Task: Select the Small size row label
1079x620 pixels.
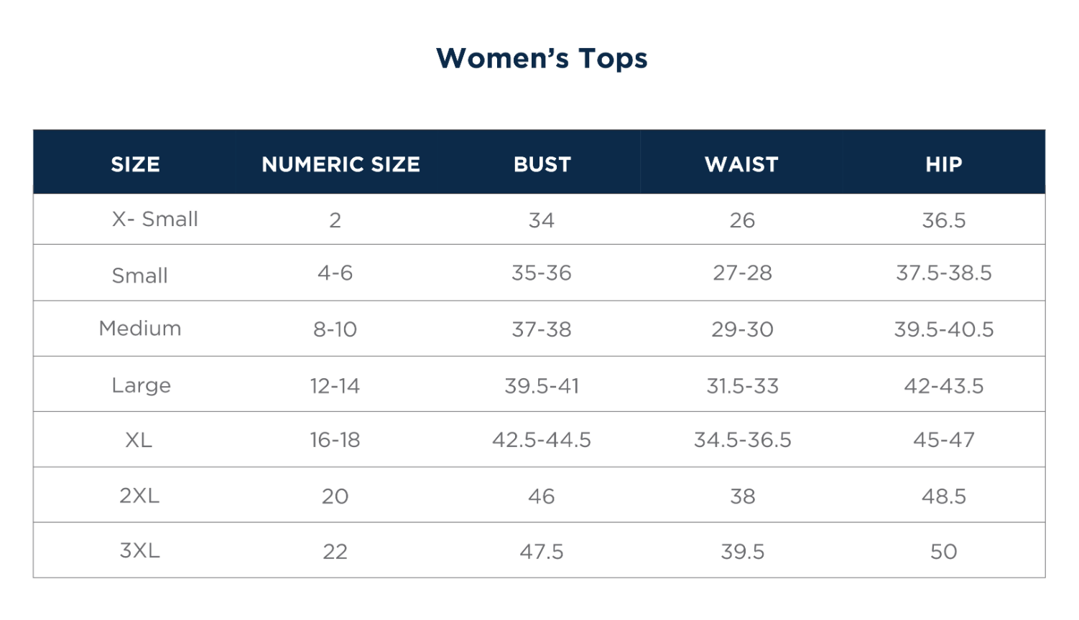Action: (x=139, y=276)
